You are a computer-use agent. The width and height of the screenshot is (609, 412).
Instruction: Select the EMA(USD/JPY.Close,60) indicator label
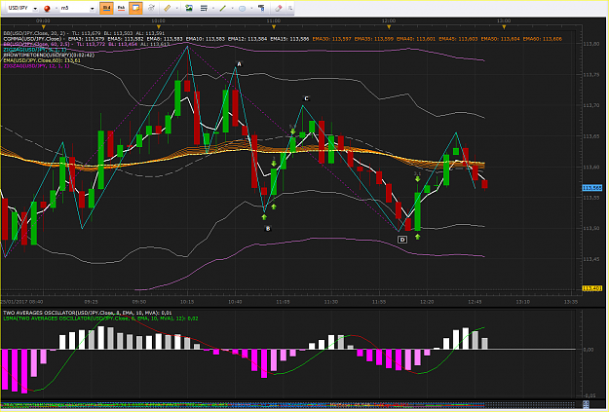42,60
